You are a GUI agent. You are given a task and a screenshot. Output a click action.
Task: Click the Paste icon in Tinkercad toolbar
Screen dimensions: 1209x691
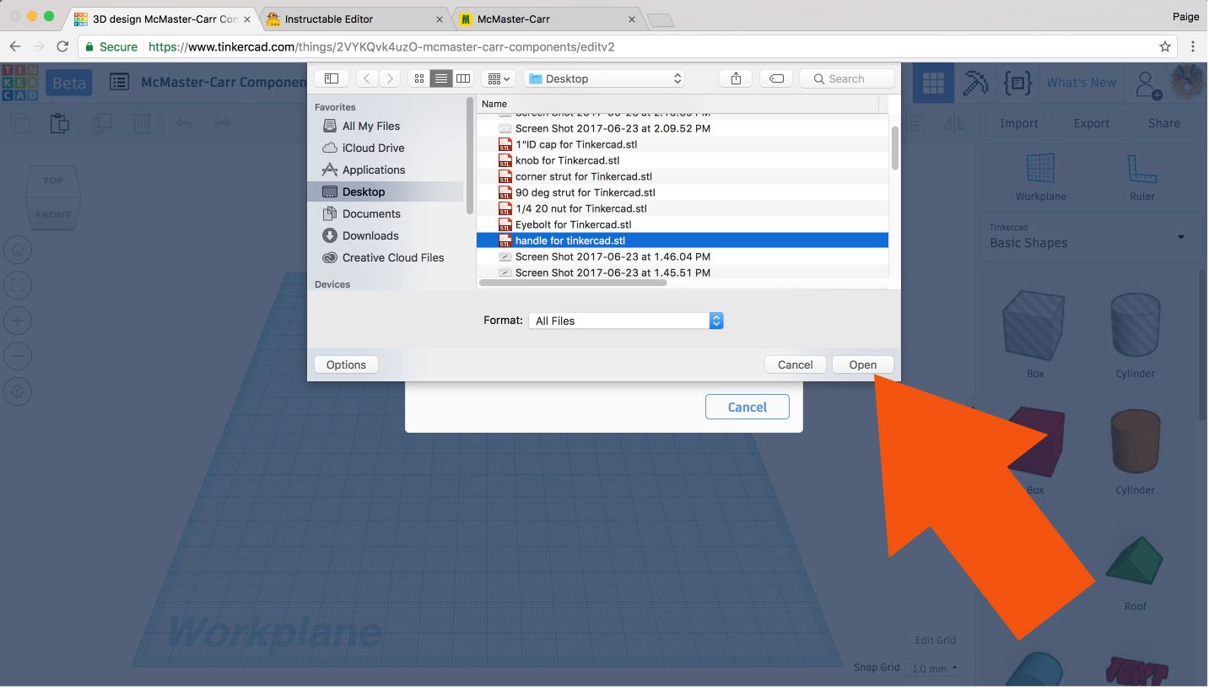pyautogui.click(x=59, y=123)
